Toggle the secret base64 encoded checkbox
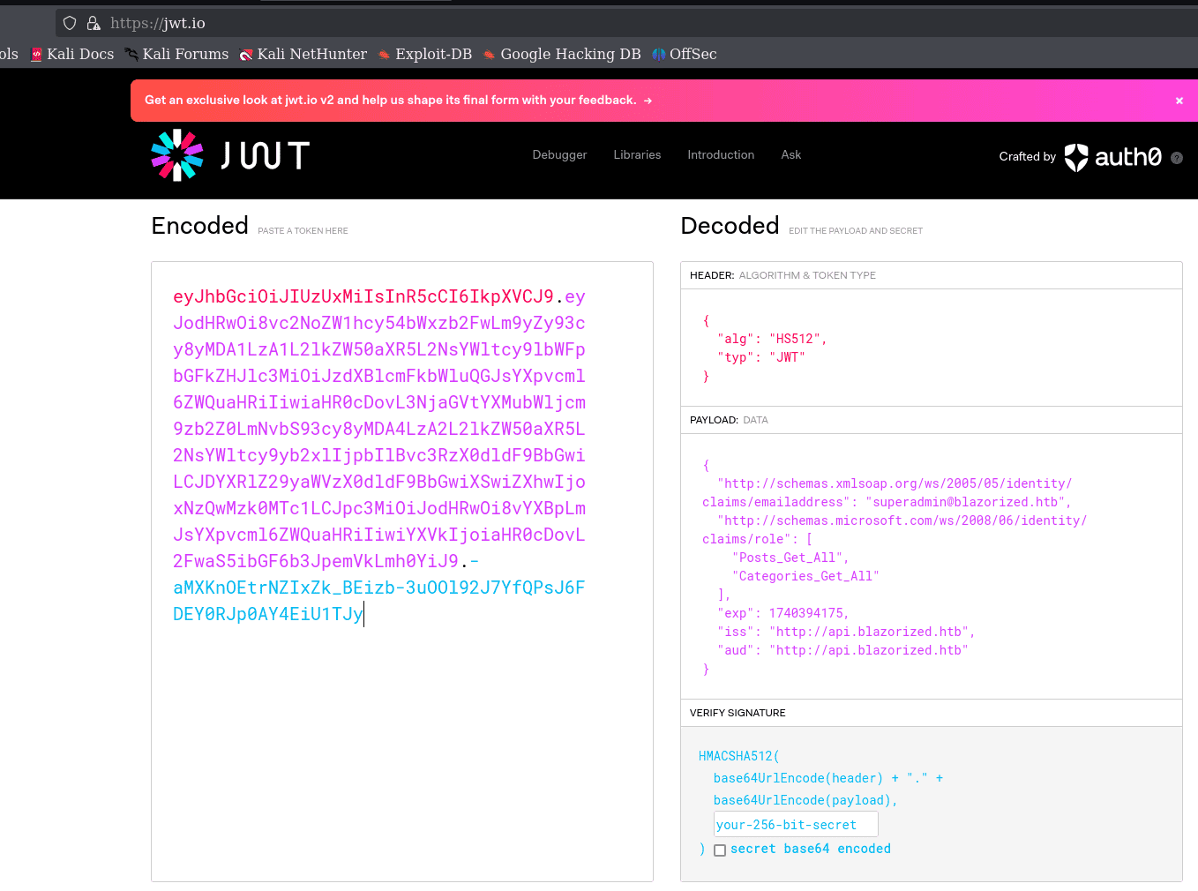This screenshot has width=1198, height=891. pos(720,850)
